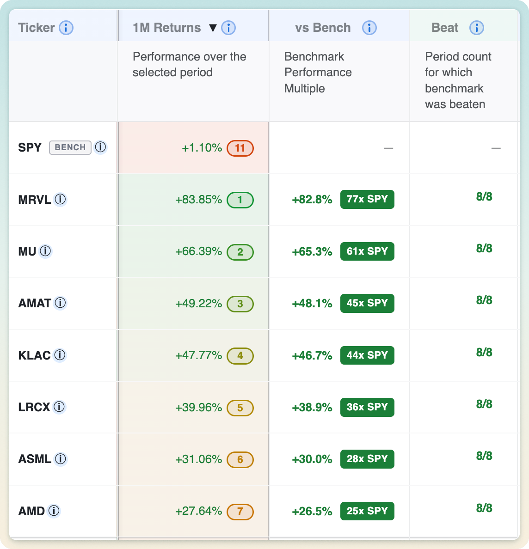Select the MU ticker name
The width and height of the screenshot is (529, 549).
[27, 251]
